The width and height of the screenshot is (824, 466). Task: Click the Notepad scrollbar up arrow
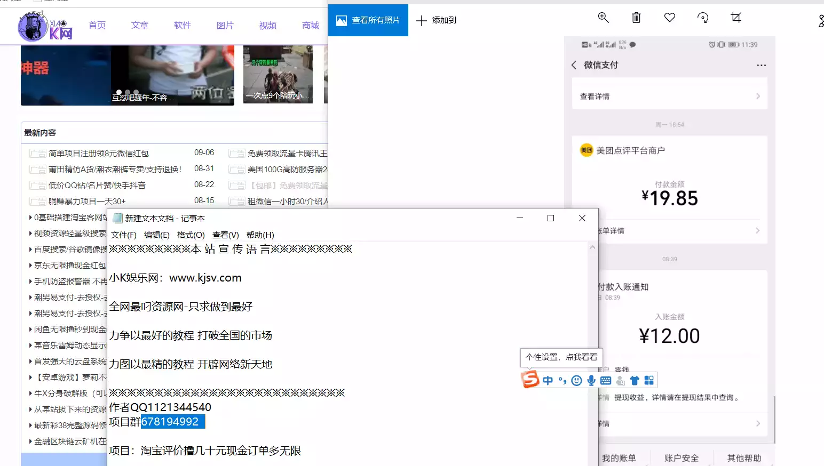592,247
